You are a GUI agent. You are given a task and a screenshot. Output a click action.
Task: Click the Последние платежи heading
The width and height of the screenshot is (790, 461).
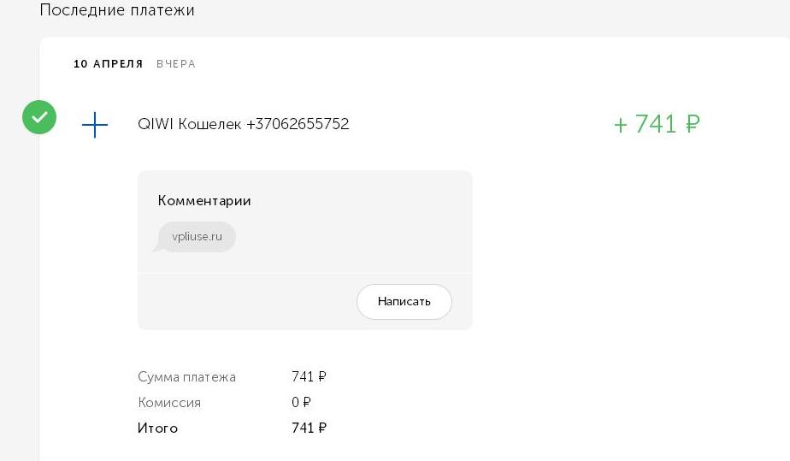117,10
